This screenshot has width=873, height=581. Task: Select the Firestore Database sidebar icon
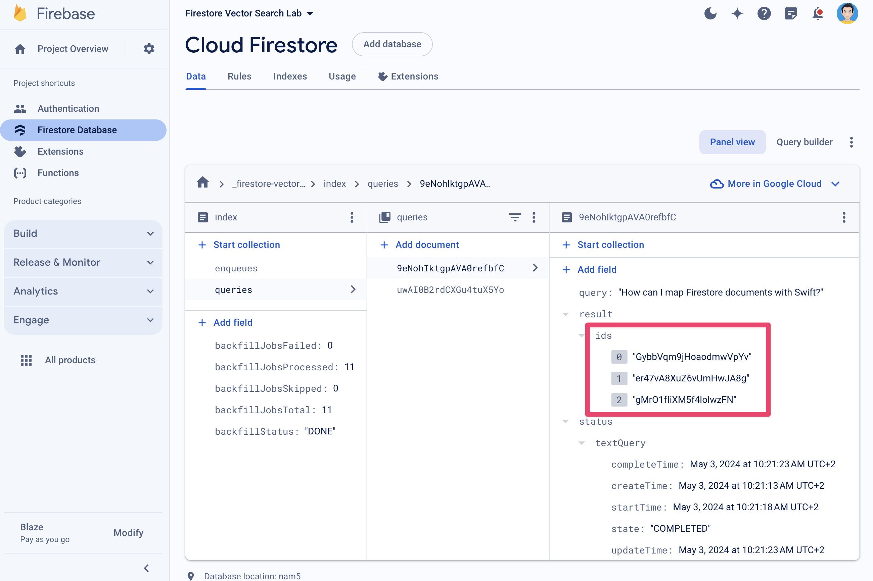(x=19, y=130)
